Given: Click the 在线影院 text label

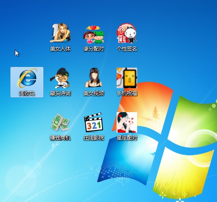Looking at the screenshot, I should [94, 138].
